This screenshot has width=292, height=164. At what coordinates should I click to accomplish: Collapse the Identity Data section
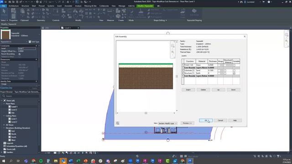(x=36, y=81)
